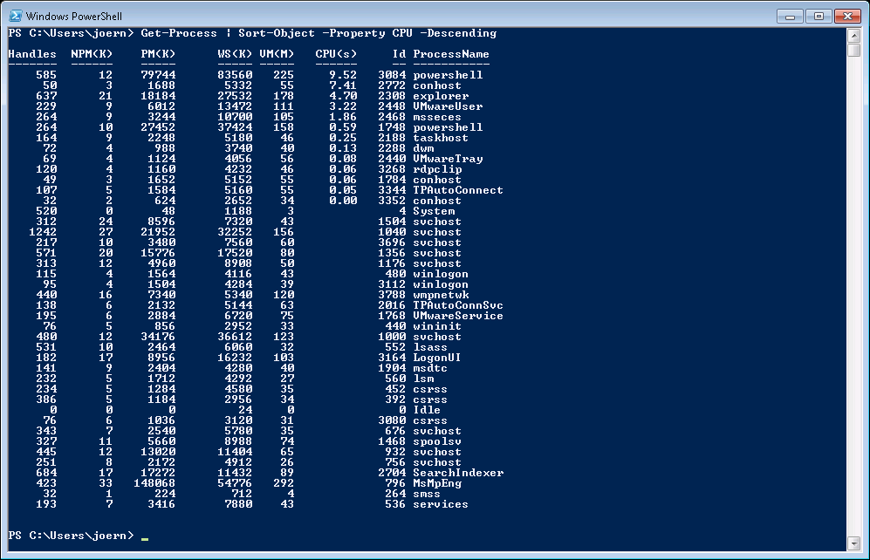Viewport: 870px width, 560px height.
Task: Click the MsMpEng process name
Action: (x=437, y=483)
